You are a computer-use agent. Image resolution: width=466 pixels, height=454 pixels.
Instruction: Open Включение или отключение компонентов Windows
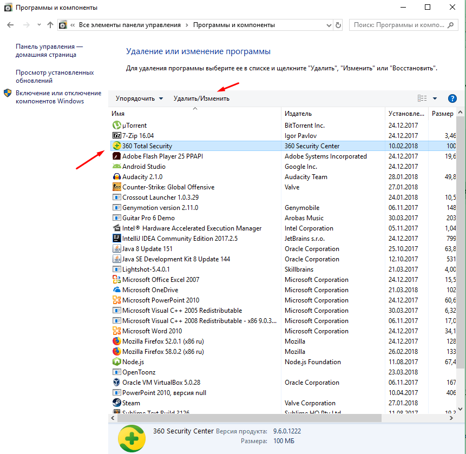tap(58, 97)
